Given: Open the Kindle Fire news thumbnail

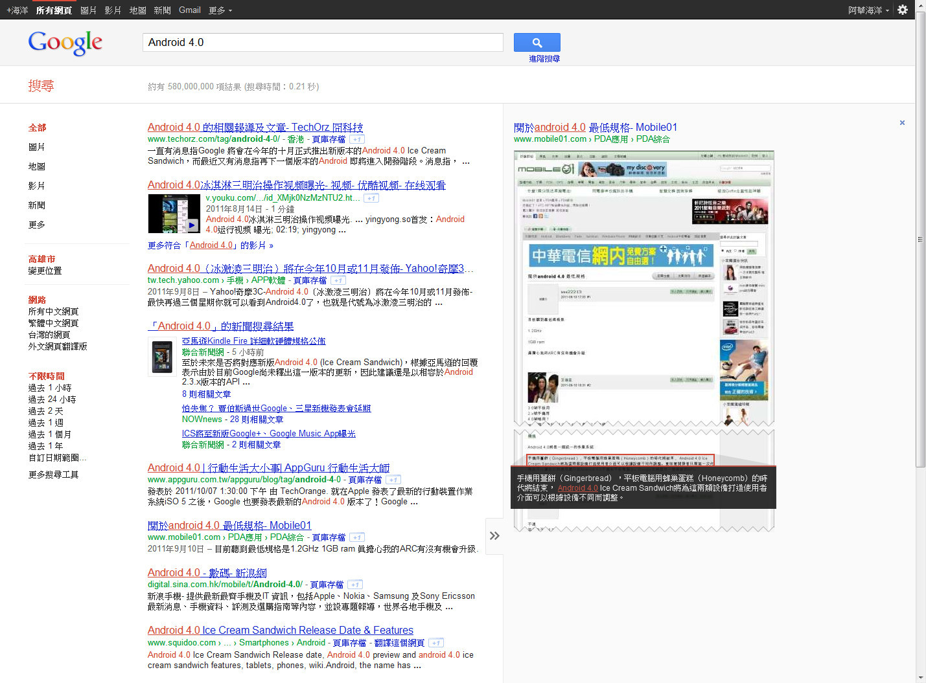Looking at the screenshot, I should pyautogui.click(x=162, y=357).
